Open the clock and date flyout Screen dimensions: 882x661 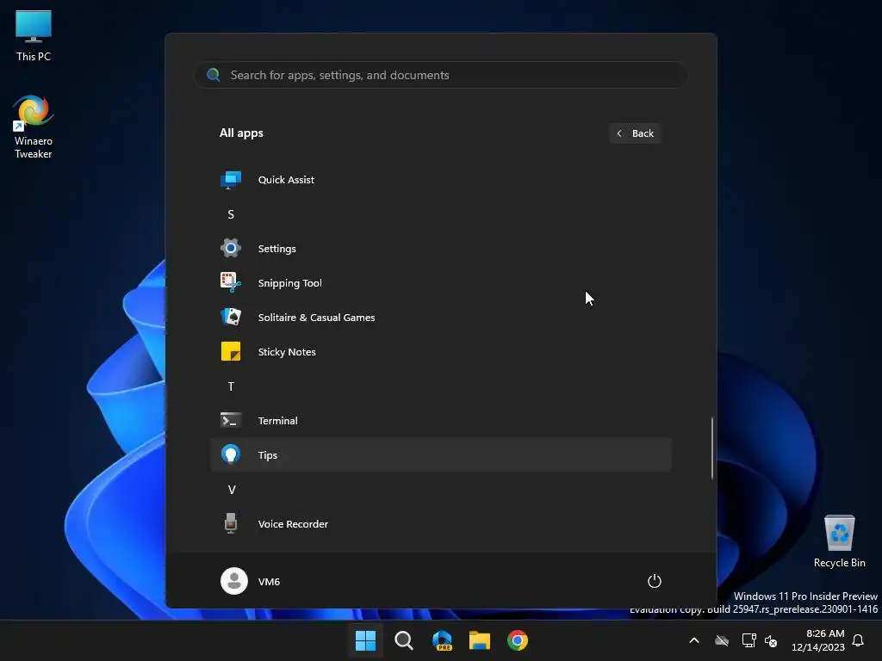point(817,640)
